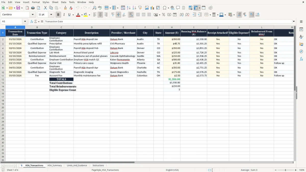Click the Insert Hyperlink globe icon
Image resolution: width=306 pixels, height=172 pixels.
tap(172, 8)
